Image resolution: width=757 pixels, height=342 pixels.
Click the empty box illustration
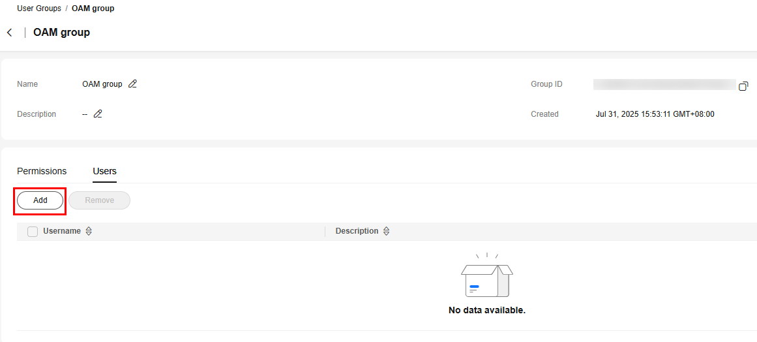tap(486, 275)
